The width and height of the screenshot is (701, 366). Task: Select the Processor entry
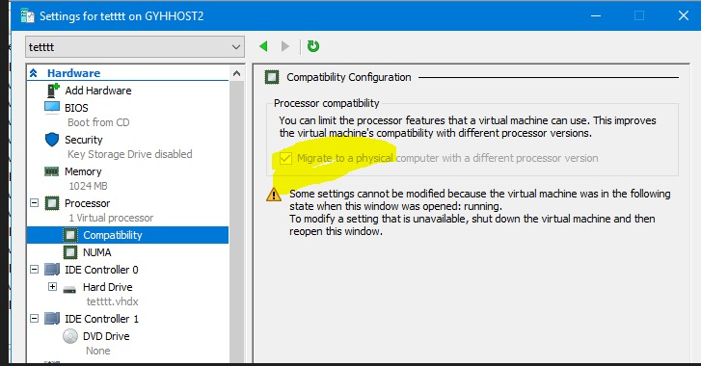click(x=87, y=203)
